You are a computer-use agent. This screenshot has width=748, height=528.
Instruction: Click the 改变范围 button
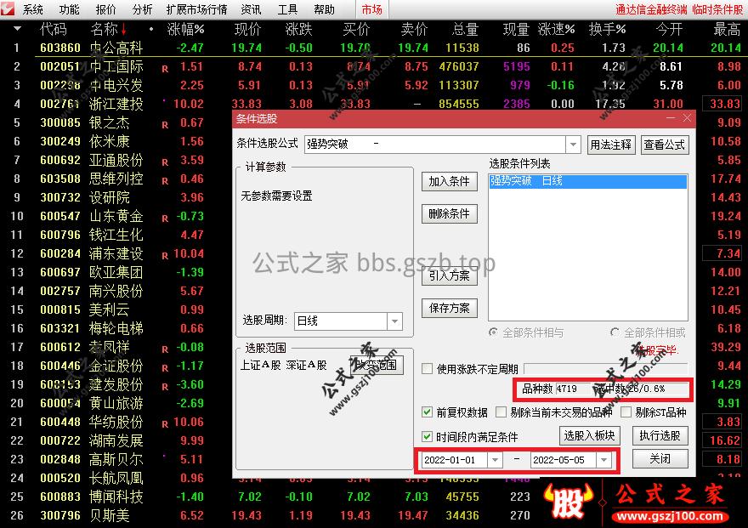point(377,366)
